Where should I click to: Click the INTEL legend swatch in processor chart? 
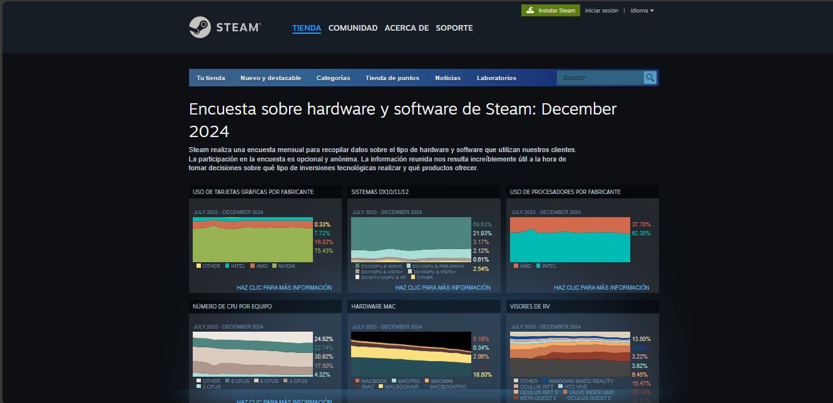(538, 266)
